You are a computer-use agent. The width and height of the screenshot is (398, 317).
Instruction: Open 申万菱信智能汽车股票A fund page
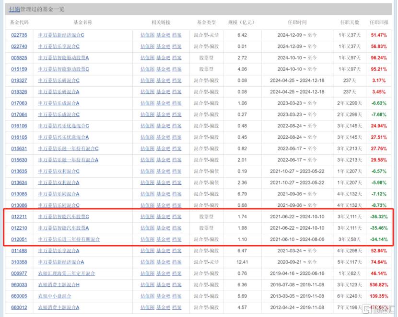pyautogui.click(x=63, y=228)
